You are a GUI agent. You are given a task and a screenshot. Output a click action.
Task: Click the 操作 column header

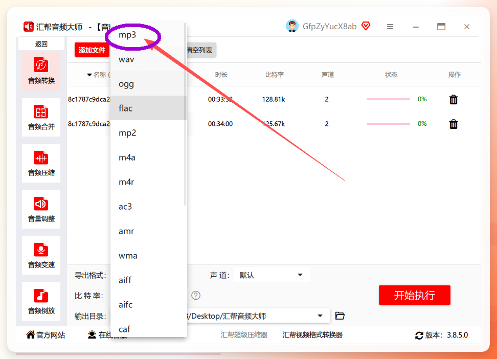[454, 75]
